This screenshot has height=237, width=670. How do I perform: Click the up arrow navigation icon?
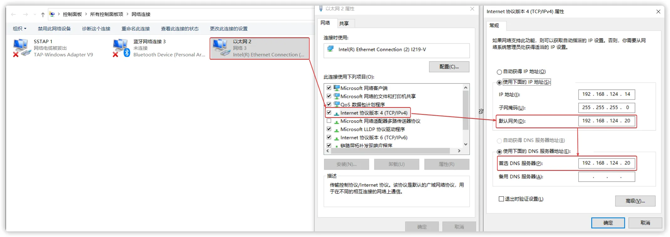click(x=43, y=14)
